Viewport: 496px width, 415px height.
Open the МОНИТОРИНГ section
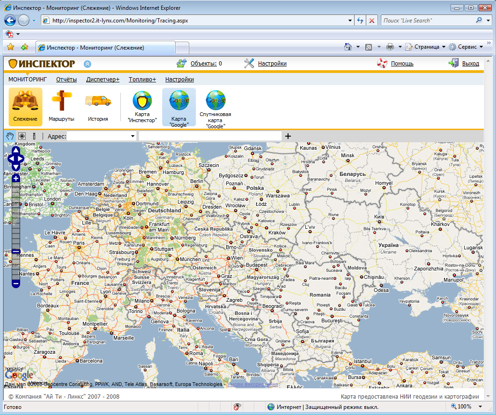[x=28, y=80]
